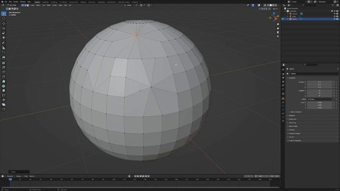
Task: Switch to the Sculpting workspace tab
Action: pos(54,2)
